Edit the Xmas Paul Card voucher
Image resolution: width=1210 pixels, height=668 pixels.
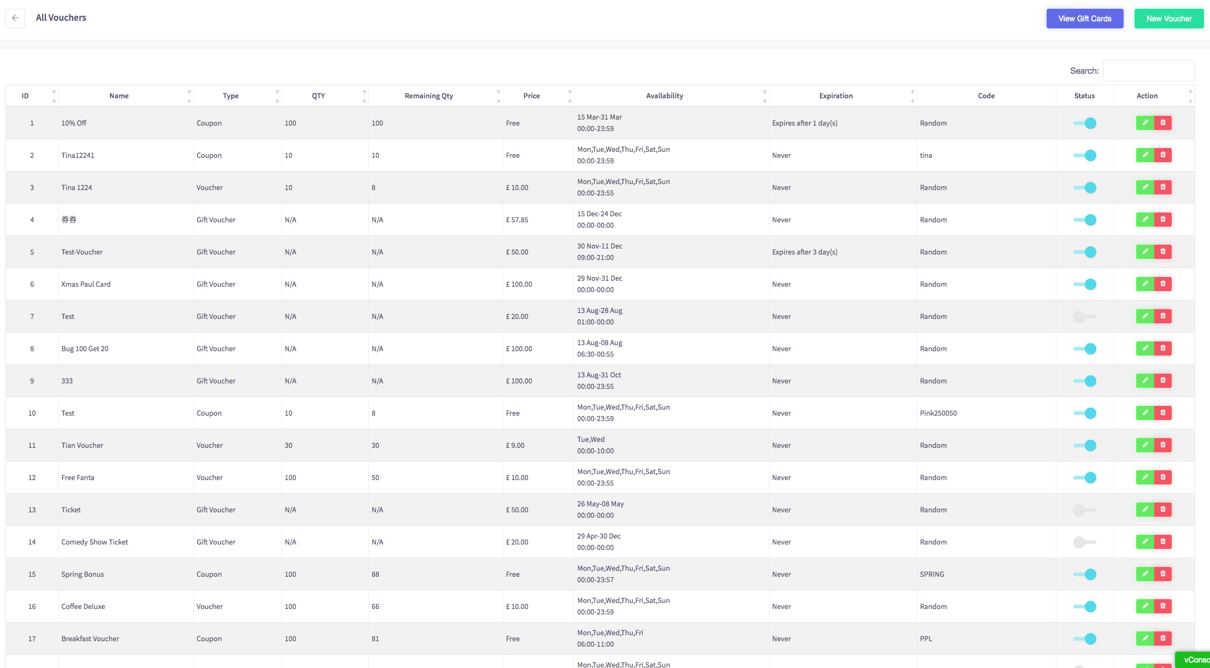(1145, 284)
